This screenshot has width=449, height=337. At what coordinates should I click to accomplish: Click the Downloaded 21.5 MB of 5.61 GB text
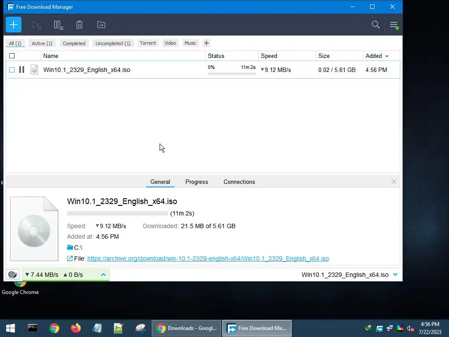point(189,226)
